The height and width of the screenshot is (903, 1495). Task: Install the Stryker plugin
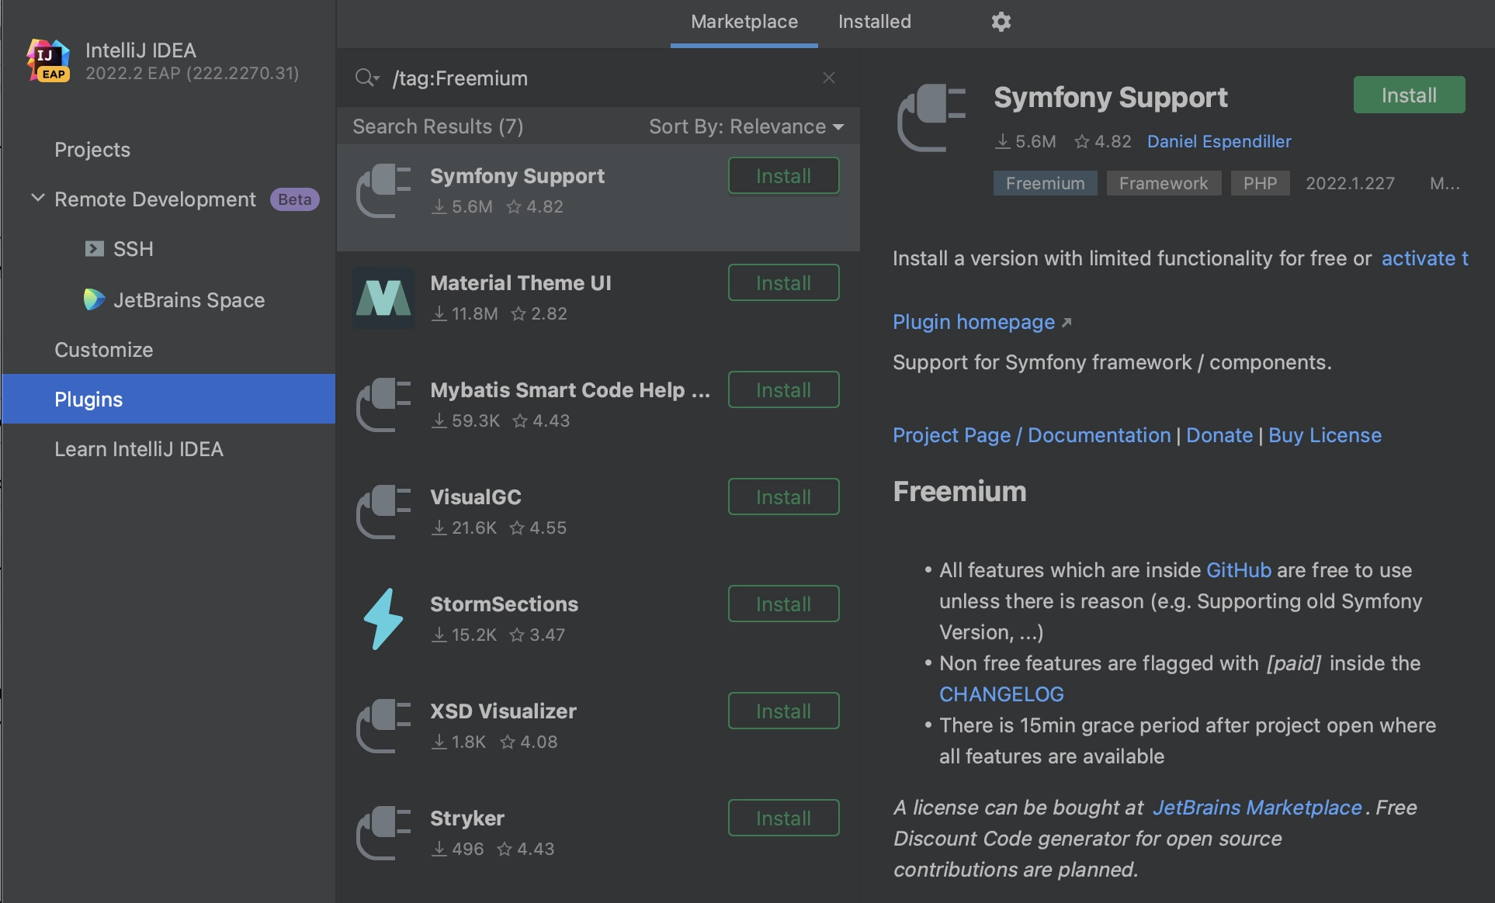pyautogui.click(x=784, y=818)
